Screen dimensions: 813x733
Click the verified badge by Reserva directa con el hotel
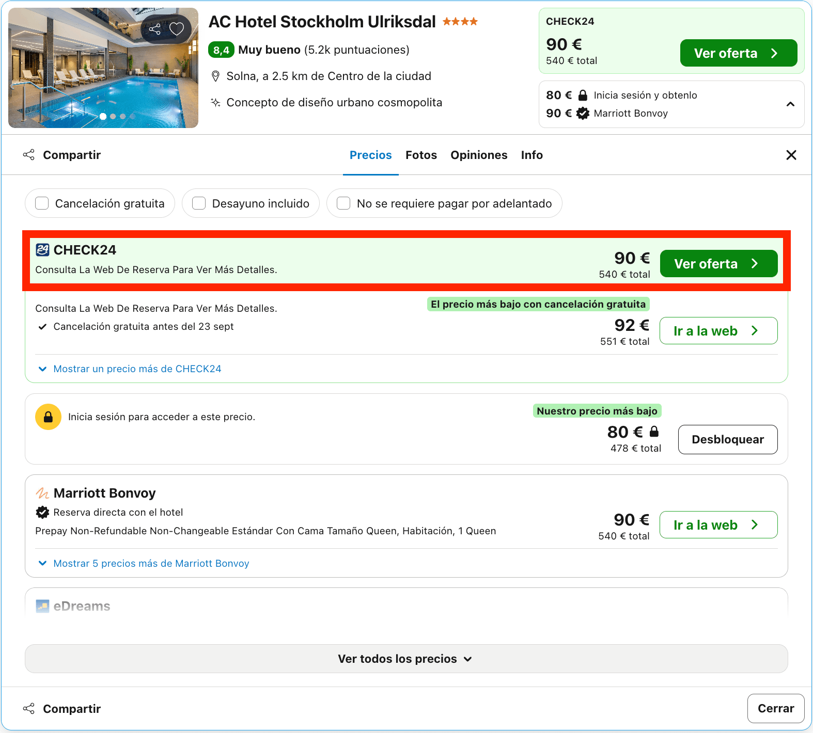pyautogui.click(x=42, y=512)
